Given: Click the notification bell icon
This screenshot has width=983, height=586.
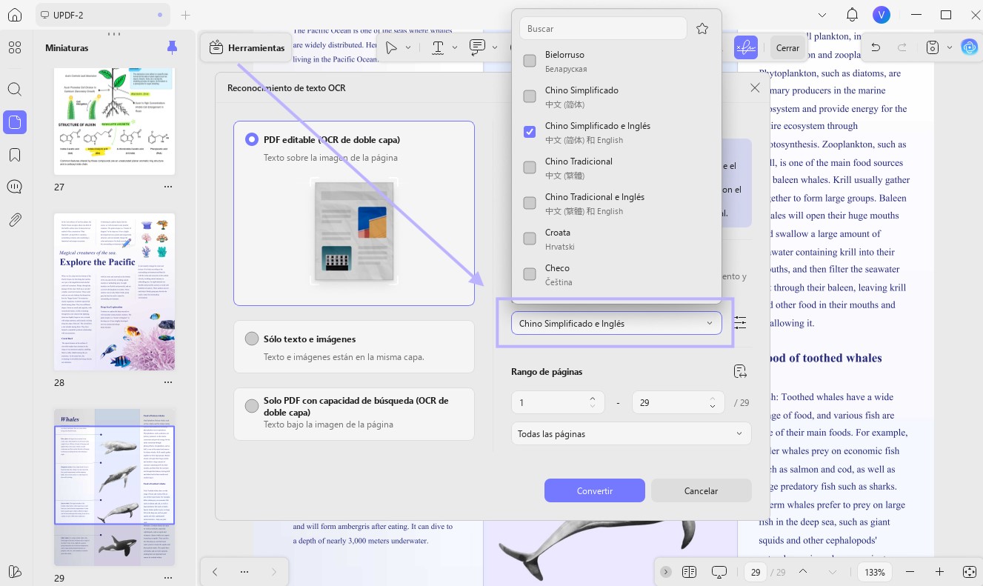Looking at the screenshot, I should point(852,15).
